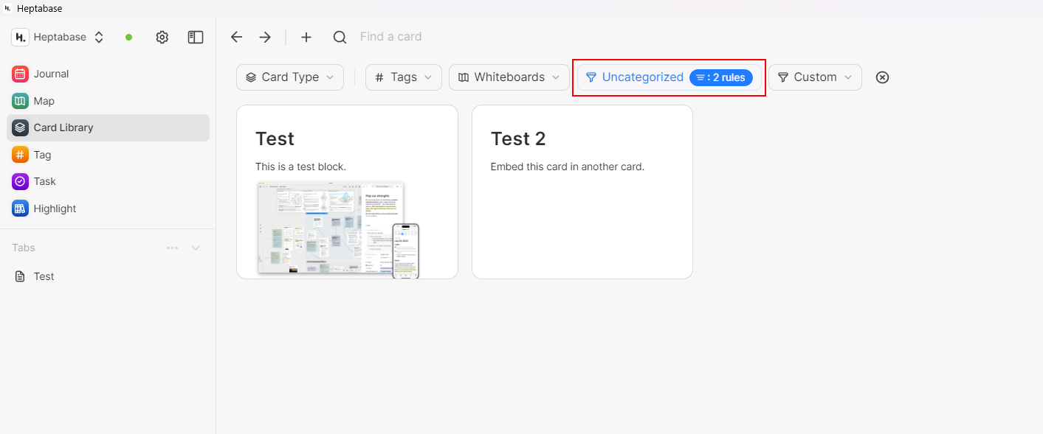Open settings via the gear icon

tap(162, 37)
